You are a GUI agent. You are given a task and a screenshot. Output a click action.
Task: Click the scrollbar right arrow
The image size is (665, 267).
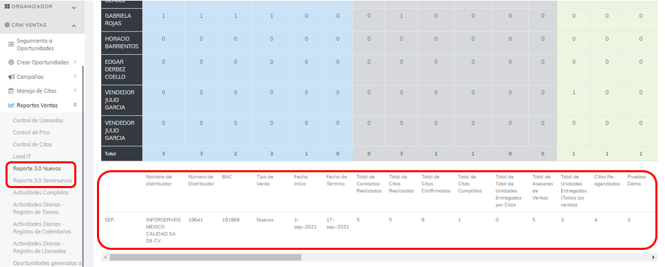[653, 257]
